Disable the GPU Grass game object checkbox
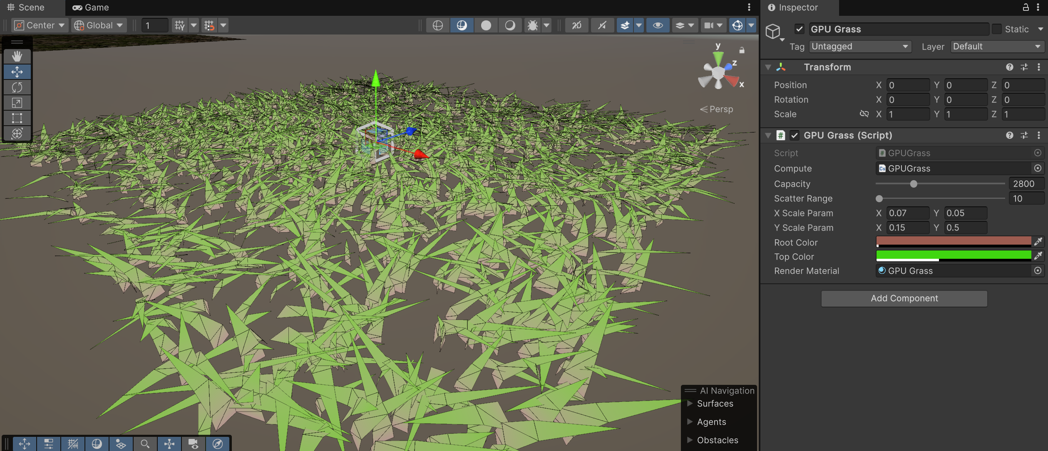The width and height of the screenshot is (1048, 451). 799,29
